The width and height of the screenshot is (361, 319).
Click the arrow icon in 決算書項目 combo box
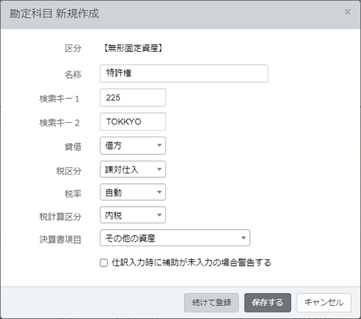click(244, 238)
